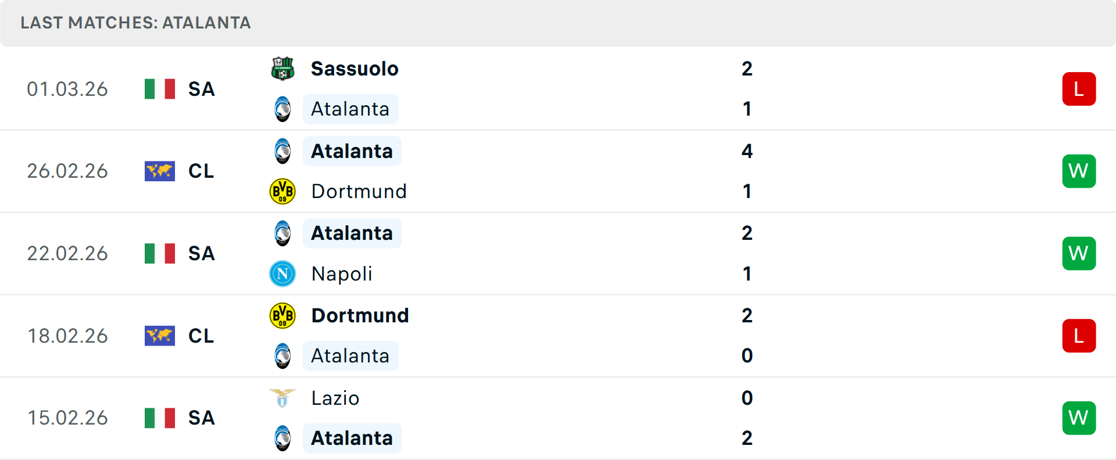
Task: Click the Sassuolo club crest
Action: point(282,69)
